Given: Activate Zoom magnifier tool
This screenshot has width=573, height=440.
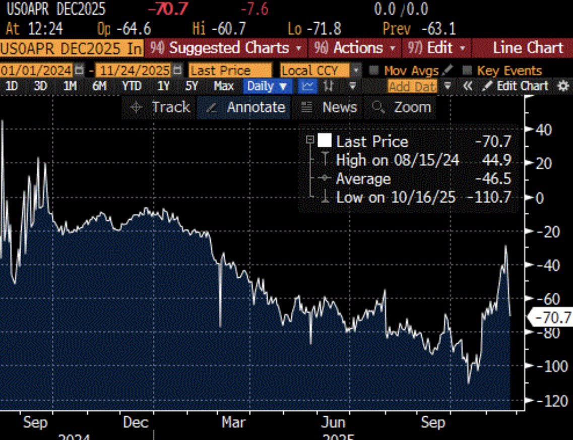Looking at the screenshot, I should tap(401, 107).
